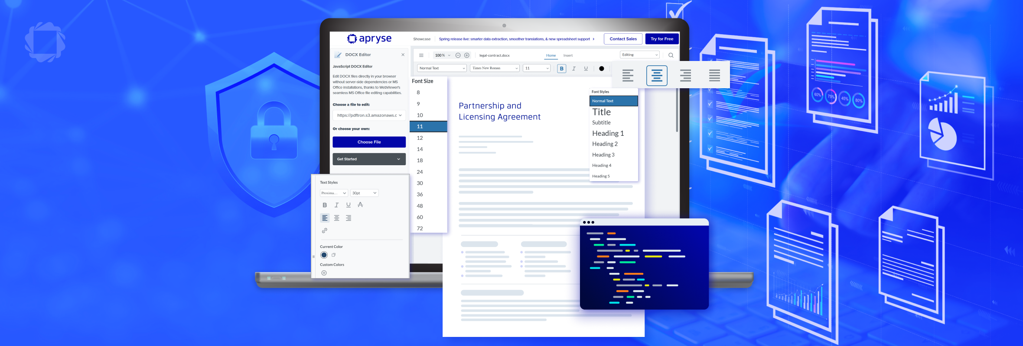This screenshot has width=1023, height=346.
Task: Select Normal Text in Font Styles list
Action: (614, 101)
